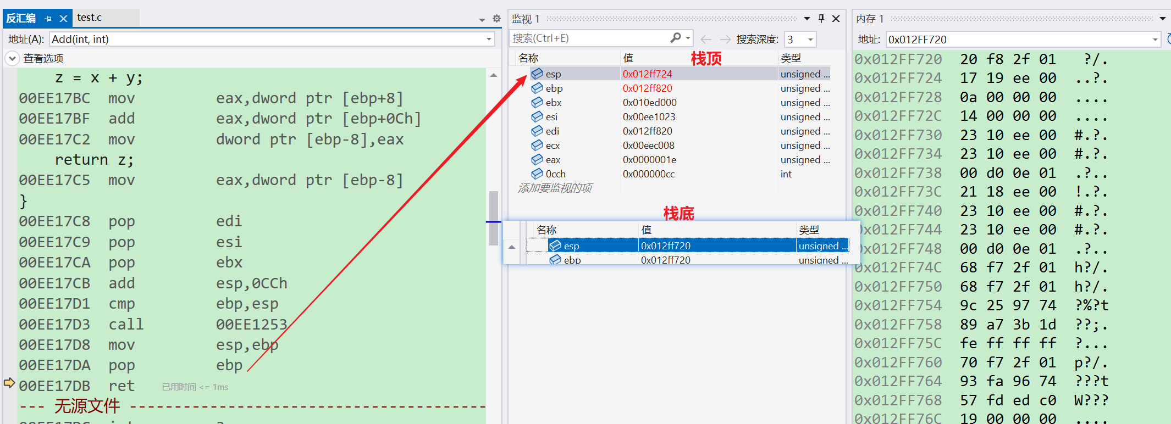
Task: Select the 反汇编 tab
Action: click(21, 18)
